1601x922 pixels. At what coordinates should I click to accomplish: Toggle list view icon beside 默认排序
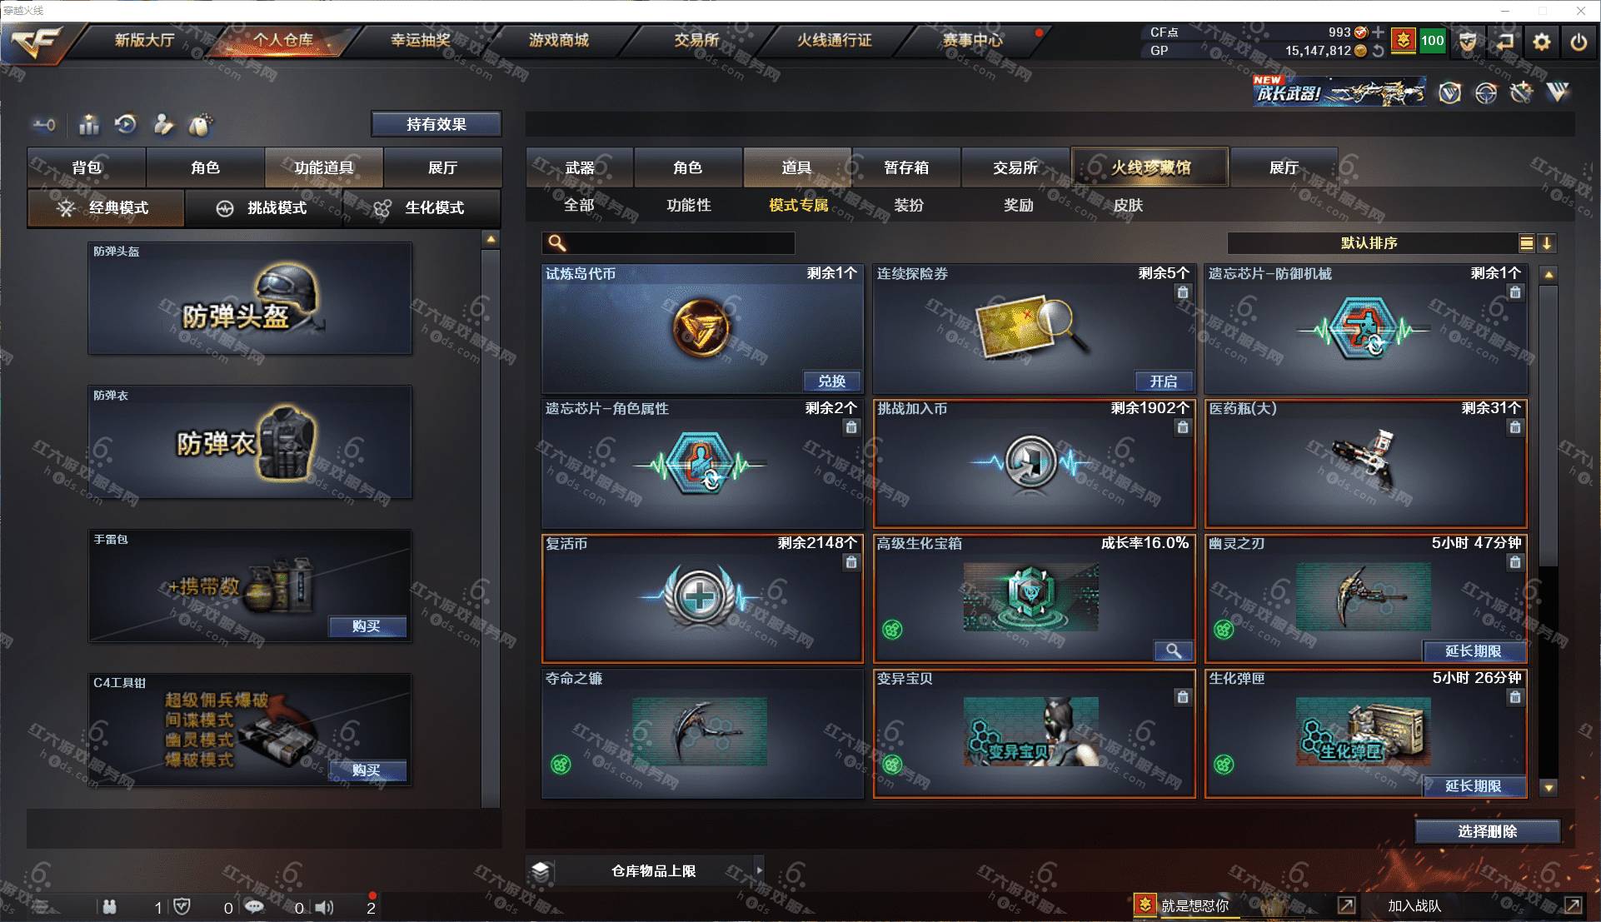[1526, 243]
